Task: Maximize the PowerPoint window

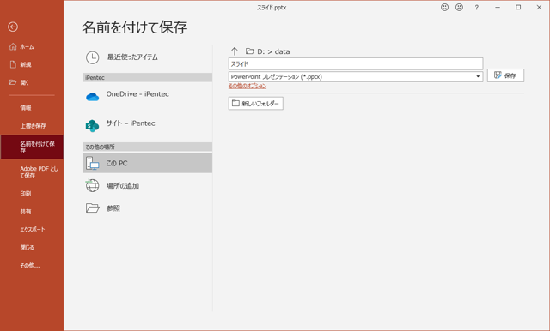Action: coord(518,8)
